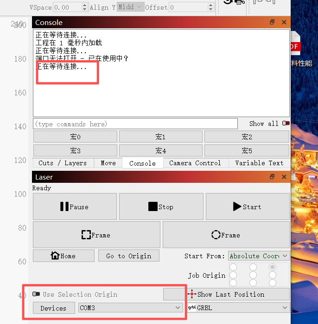The image size is (318, 324).
Task: Open Start From Absolute Coords dropdown
Action: pos(259,256)
